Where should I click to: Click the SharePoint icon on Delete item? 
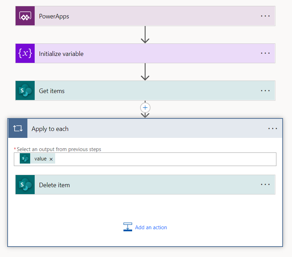coord(25,184)
